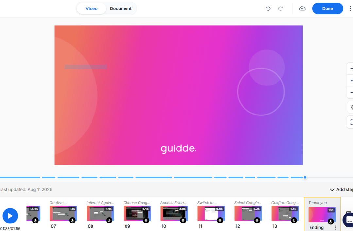The height and width of the screenshot is (231, 353).
Task: Click the cloud save status icon
Action: click(302, 8)
